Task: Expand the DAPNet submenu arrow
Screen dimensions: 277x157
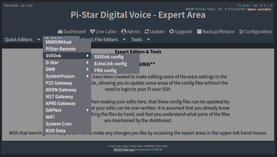Action: click(x=87, y=110)
